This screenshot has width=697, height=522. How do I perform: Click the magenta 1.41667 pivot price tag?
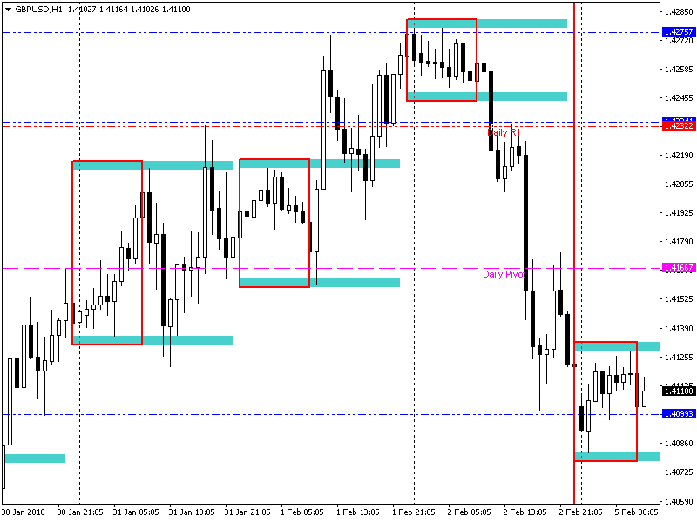(x=678, y=268)
